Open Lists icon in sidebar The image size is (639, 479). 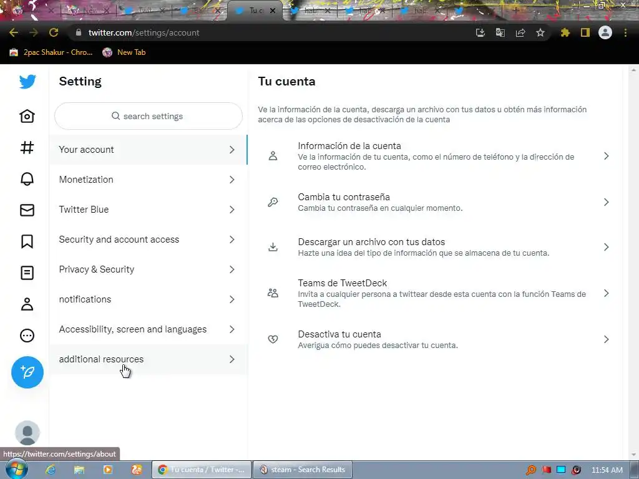(27, 273)
